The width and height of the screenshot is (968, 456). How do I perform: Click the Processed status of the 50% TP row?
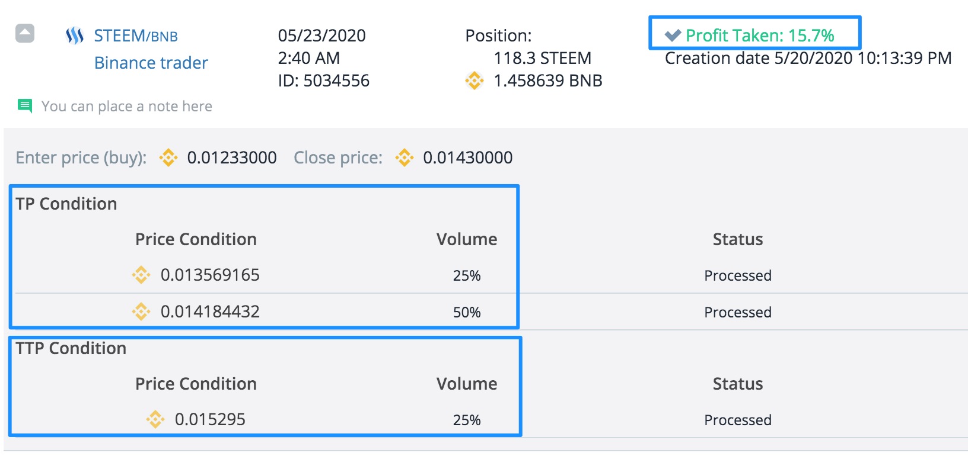(x=737, y=312)
